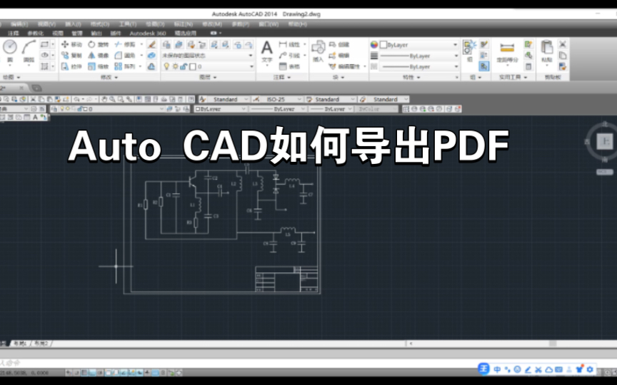
Task: Switch to the Autodesk 360 ribbon tab
Action: coord(148,34)
